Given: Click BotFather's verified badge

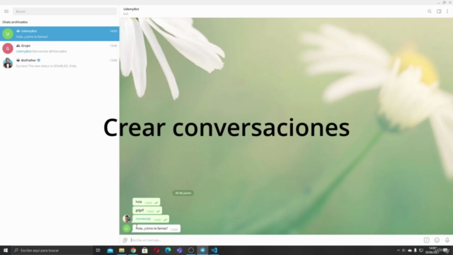Looking at the screenshot, I should pos(39,60).
